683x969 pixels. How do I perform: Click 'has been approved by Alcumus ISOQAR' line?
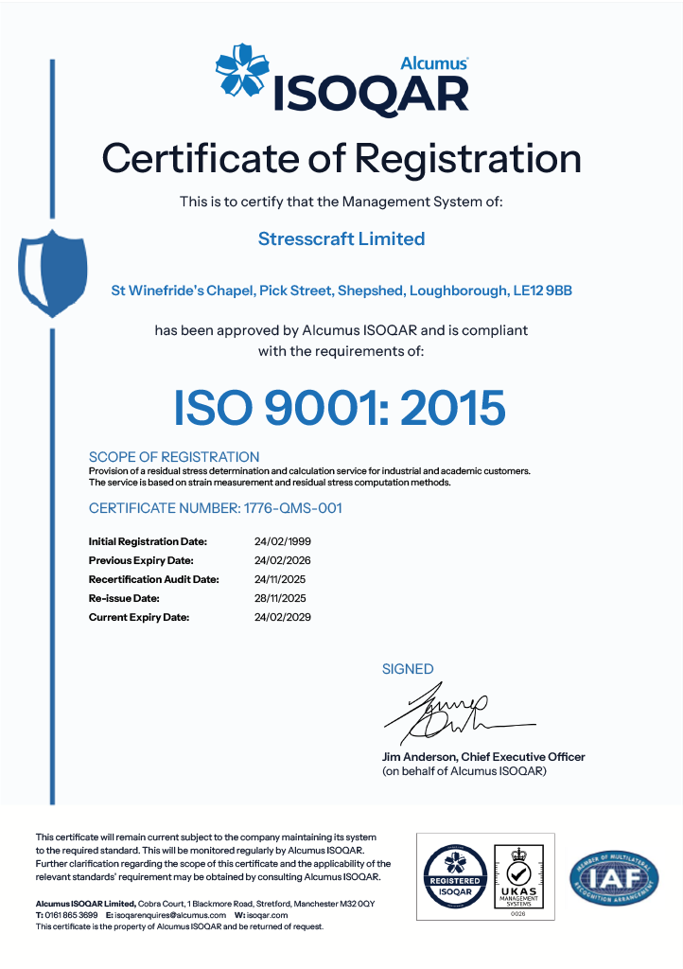[x=341, y=330]
